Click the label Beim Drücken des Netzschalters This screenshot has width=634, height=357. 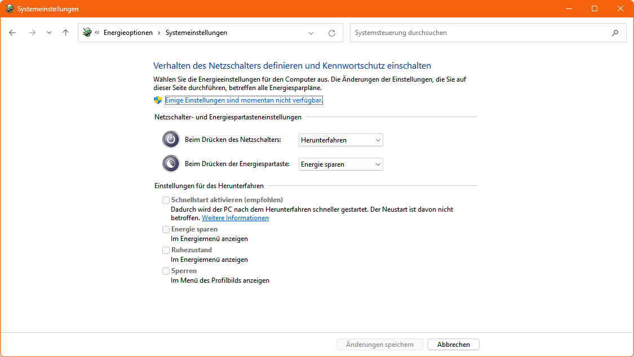click(233, 140)
